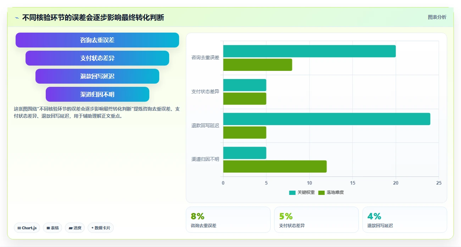This screenshot has width=461, height=247.
Task: Click the 落地难度 bar for 渠道归因不明
Action: point(275,167)
